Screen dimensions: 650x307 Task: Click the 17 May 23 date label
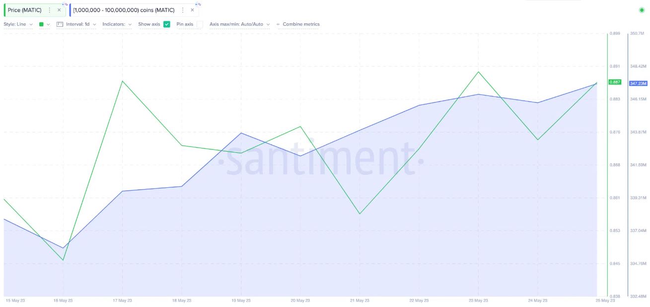[x=123, y=301]
